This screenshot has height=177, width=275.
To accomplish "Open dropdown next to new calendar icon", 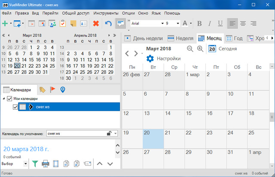I will [x=23, y=23].
